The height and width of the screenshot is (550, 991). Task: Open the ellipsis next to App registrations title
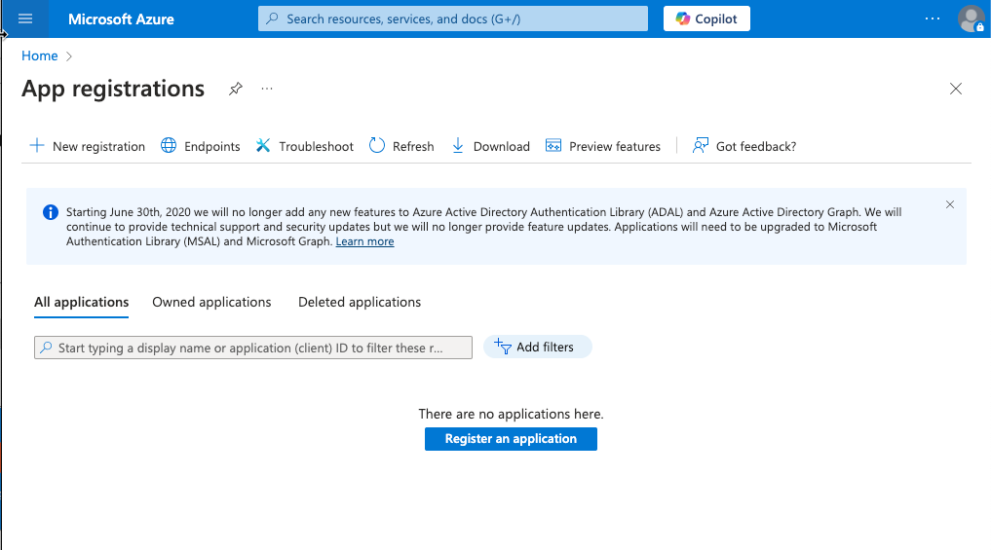click(267, 89)
